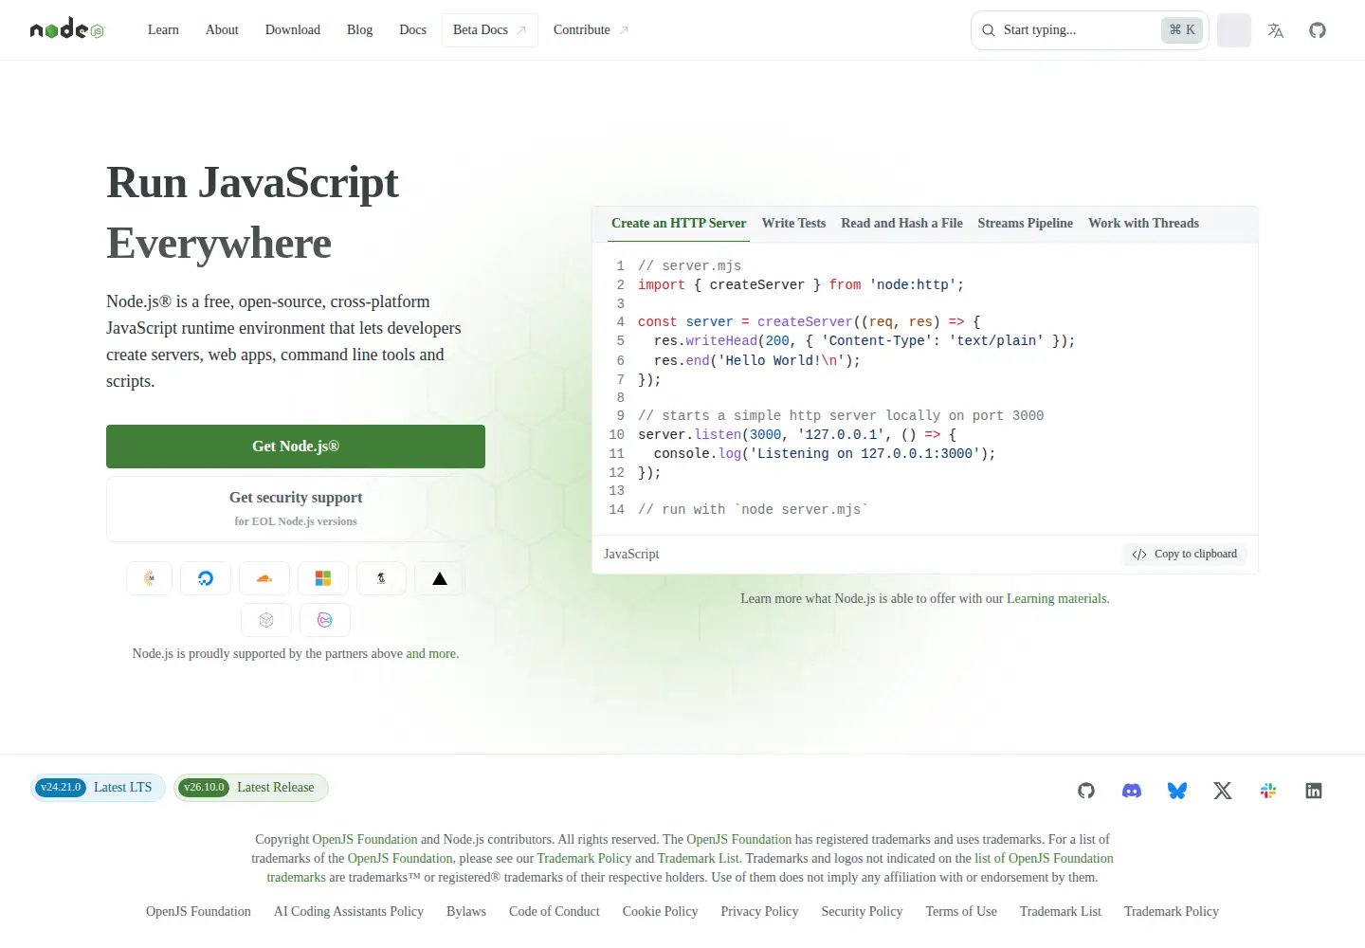Open the Contribute link in the navigation
Screen dimensions: 1365x948
tap(591, 30)
